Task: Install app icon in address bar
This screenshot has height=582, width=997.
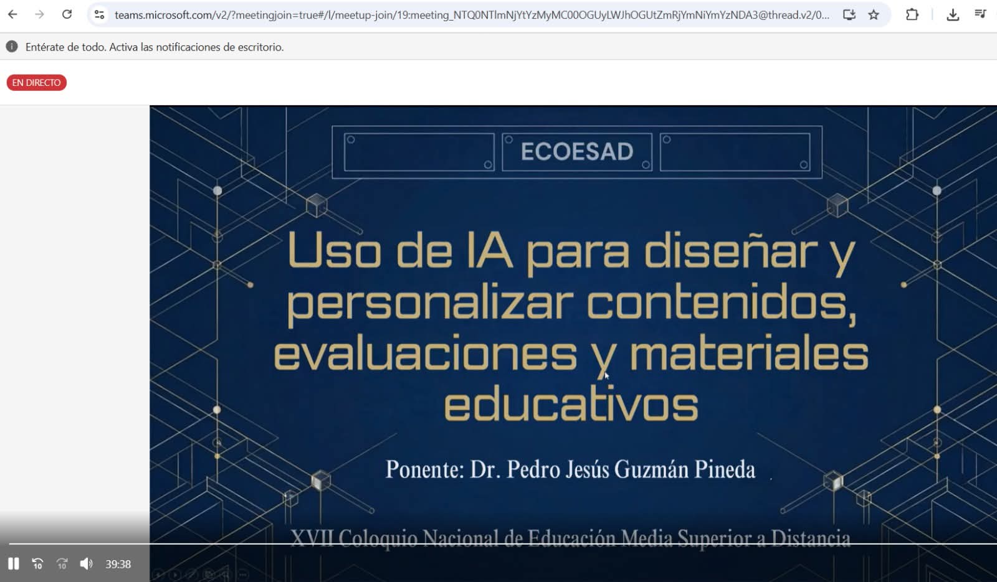Action: (x=849, y=14)
